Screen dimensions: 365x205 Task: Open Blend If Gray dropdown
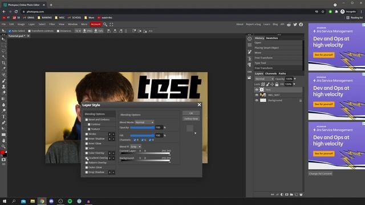(x=136, y=147)
